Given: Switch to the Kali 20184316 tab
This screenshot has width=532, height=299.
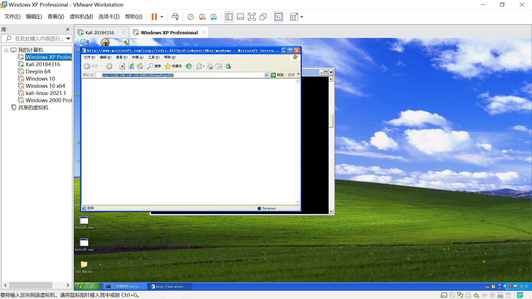Looking at the screenshot, I should click(99, 33).
